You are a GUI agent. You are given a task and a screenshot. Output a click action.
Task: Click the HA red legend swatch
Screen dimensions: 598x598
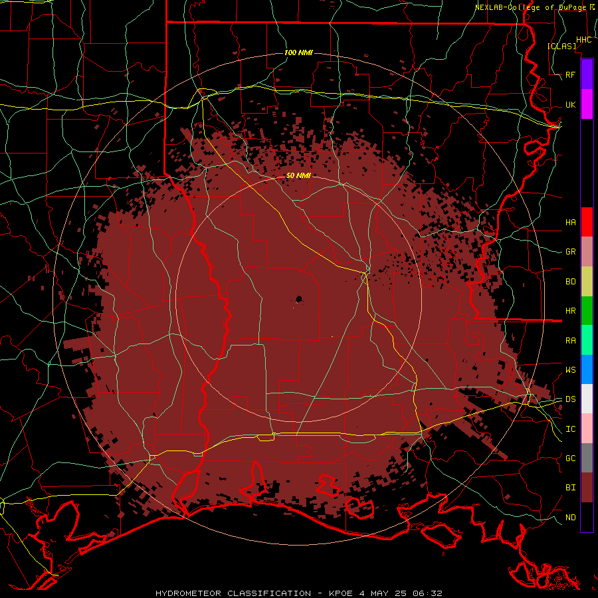point(587,222)
